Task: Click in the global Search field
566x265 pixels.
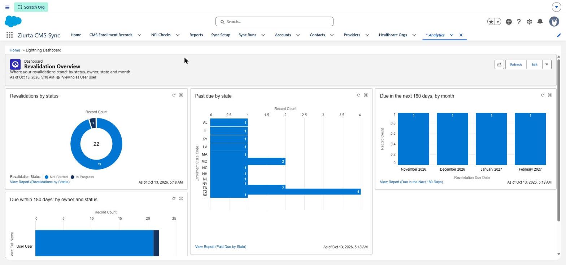Action: click(x=274, y=22)
